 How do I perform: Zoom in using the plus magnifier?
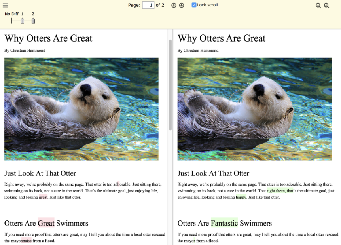(x=326, y=6)
